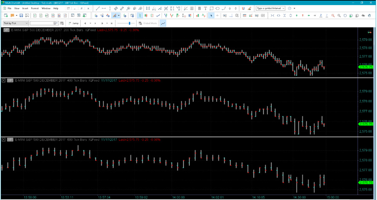Toggle the arrow pointer mode
Image resolution: width=377 pixels, height=200 pixels.
[x=211, y=15]
